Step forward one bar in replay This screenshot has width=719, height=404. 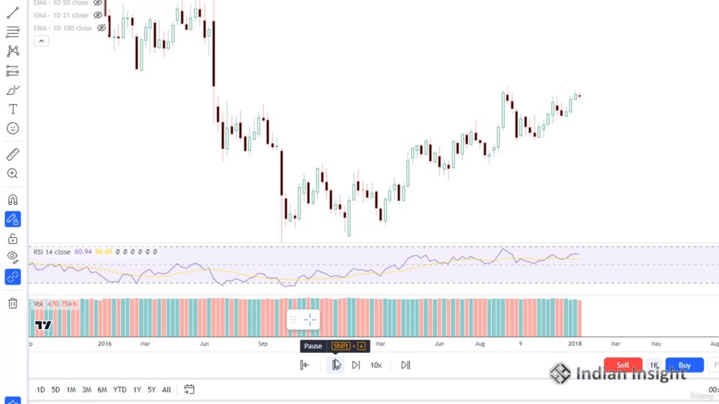[356, 365]
